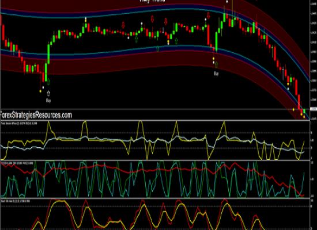This screenshot has height=230, width=317.
Task: Select the last green candle at bottom right
Action: (304, 111)
